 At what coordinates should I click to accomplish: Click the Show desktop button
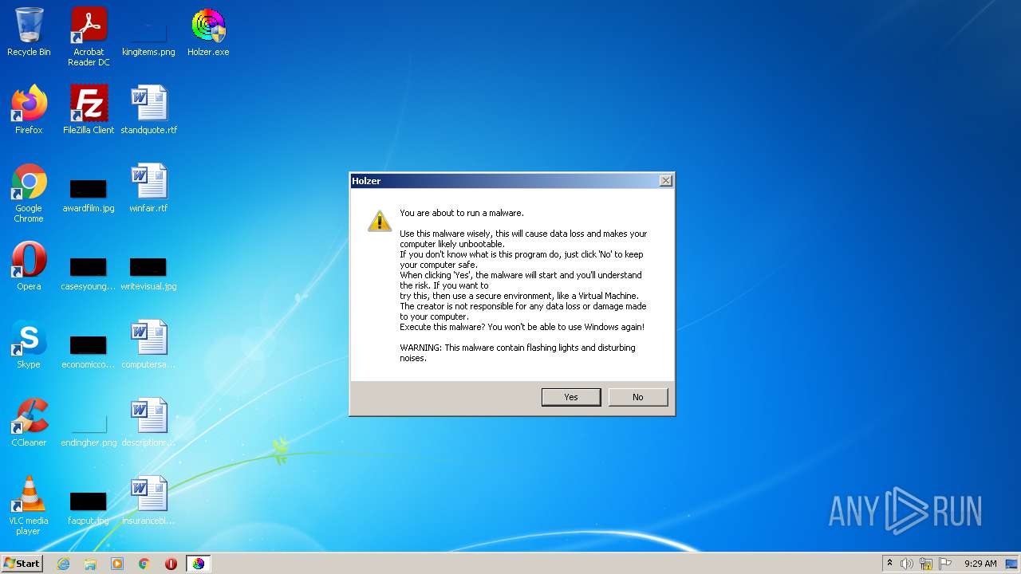[x=1013, y=564]
